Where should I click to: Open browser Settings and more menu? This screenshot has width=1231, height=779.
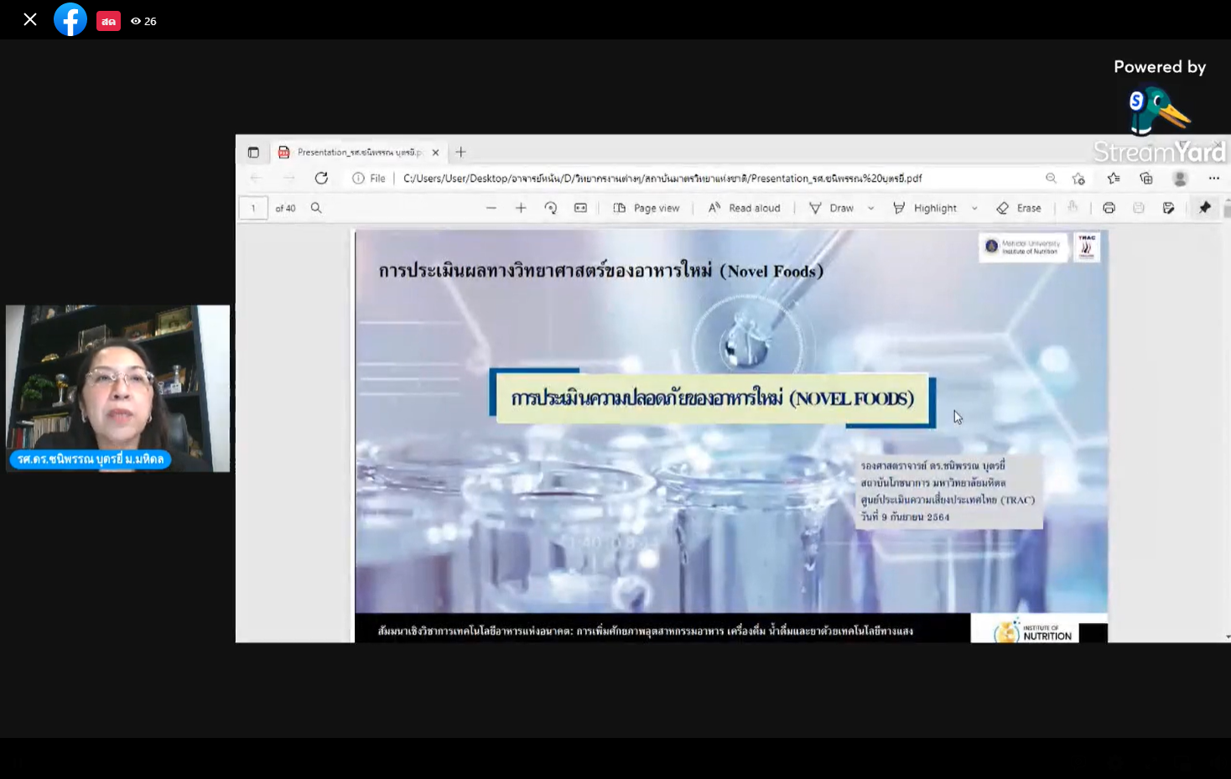click(x=1213, y=178)
